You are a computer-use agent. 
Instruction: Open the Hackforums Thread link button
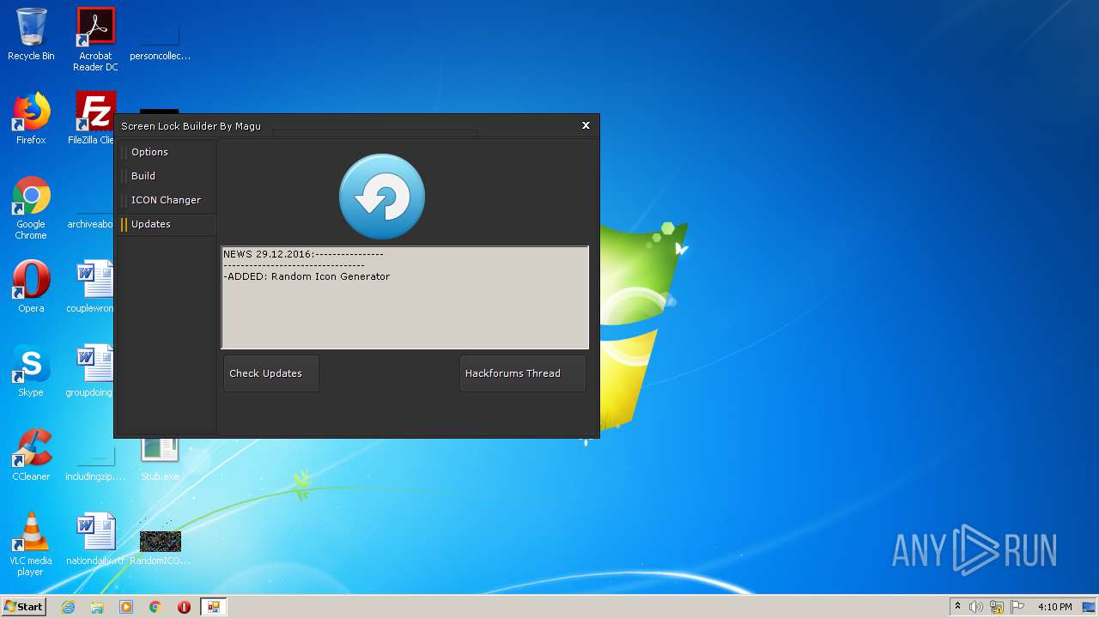click(x=523, y=373)
